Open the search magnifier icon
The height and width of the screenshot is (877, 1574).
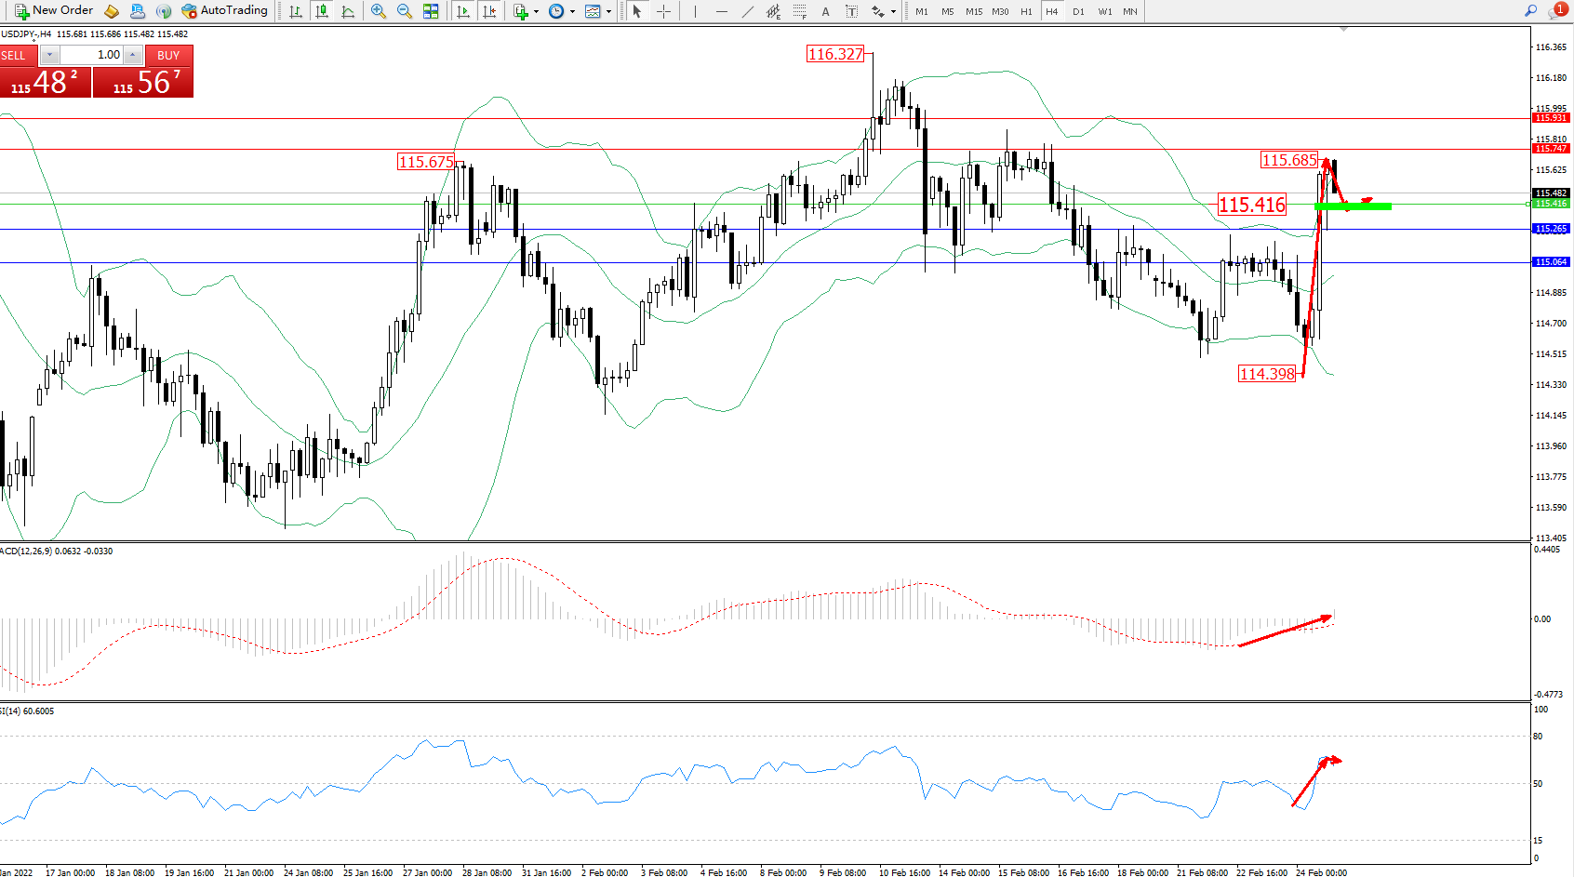pyautogui.click(x=1530, y=11)
